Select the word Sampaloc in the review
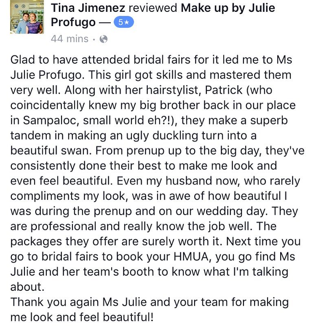This screenshot has height=327, width=316. [x=51, y=120]
